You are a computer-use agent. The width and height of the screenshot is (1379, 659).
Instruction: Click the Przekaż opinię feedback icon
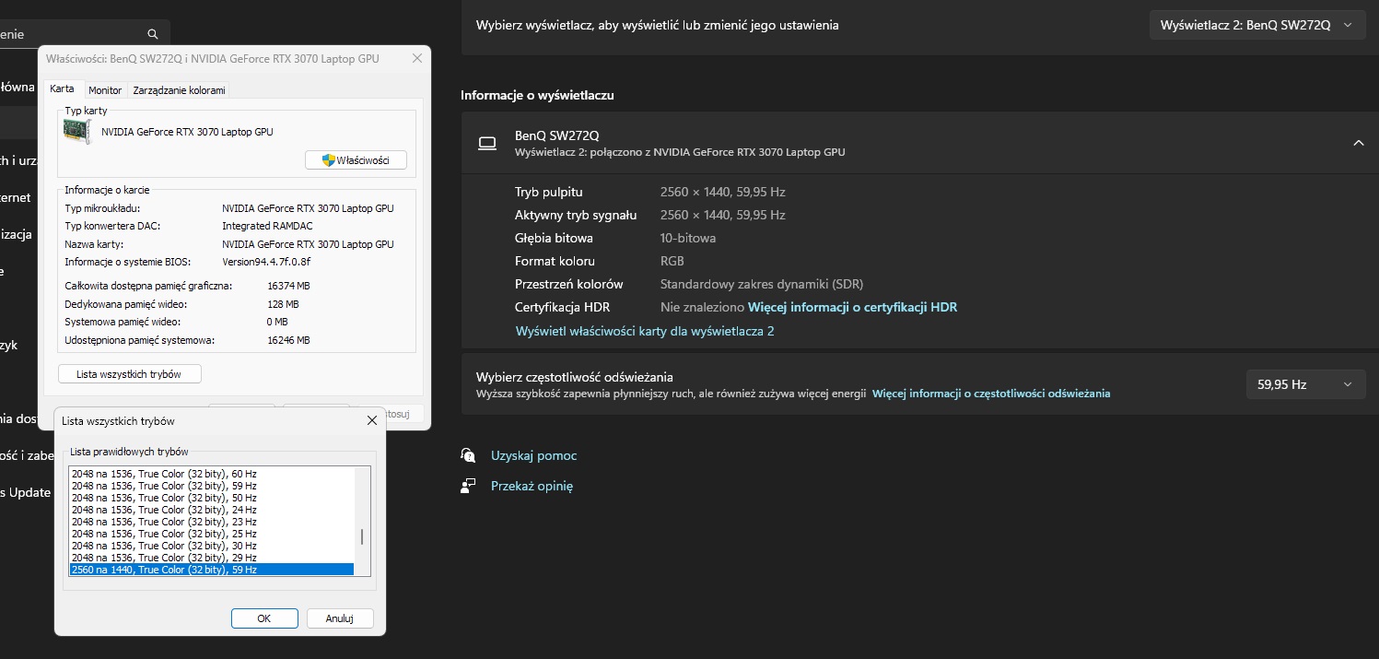pos(469,485)
